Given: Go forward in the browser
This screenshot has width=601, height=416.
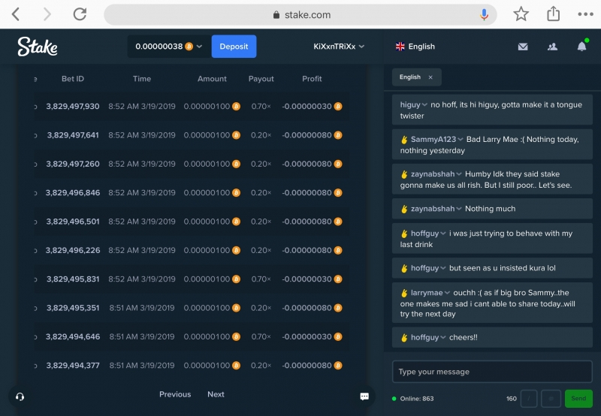Looking at the screenshot, I should click(47, 14).
